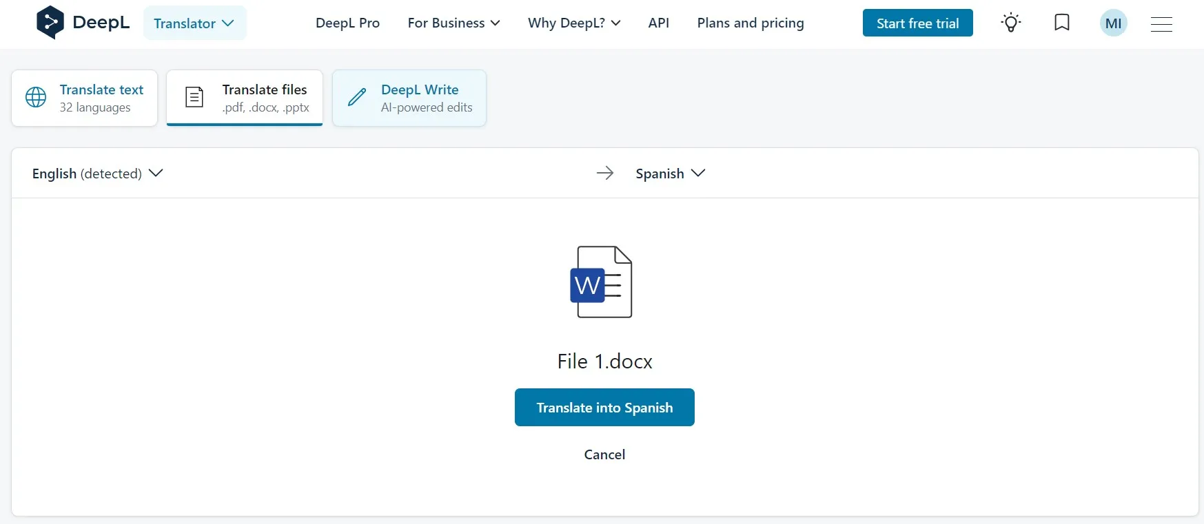Open the DeepL Pro link
Viewport: 1204px width, 524px height.
[347, 23]
